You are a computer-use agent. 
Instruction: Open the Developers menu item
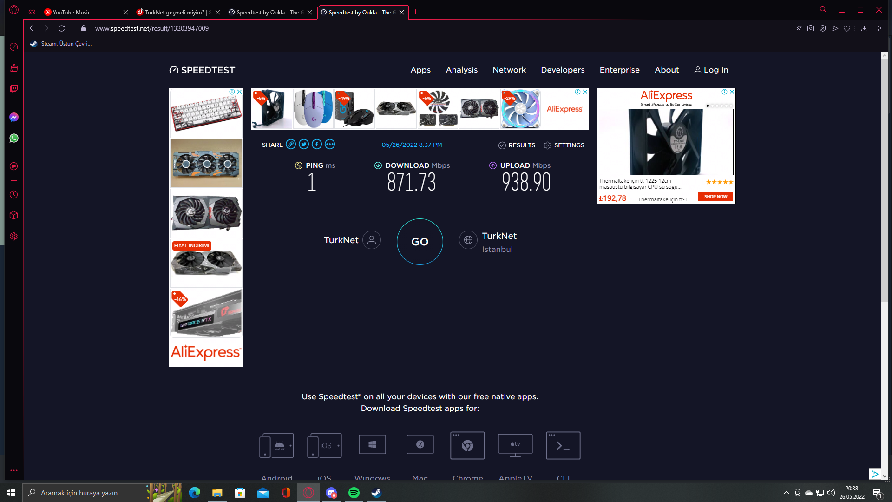point(563,70)
